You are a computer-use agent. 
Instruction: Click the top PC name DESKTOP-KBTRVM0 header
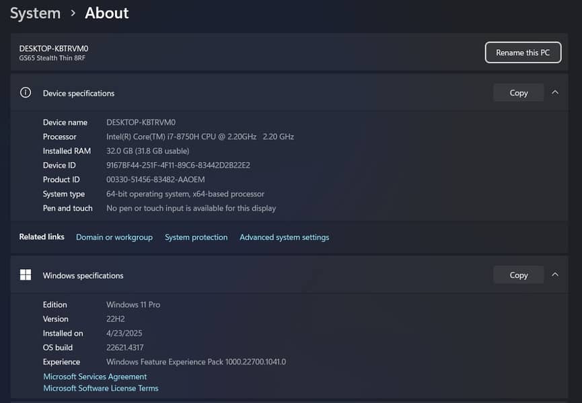click(54, 48)
